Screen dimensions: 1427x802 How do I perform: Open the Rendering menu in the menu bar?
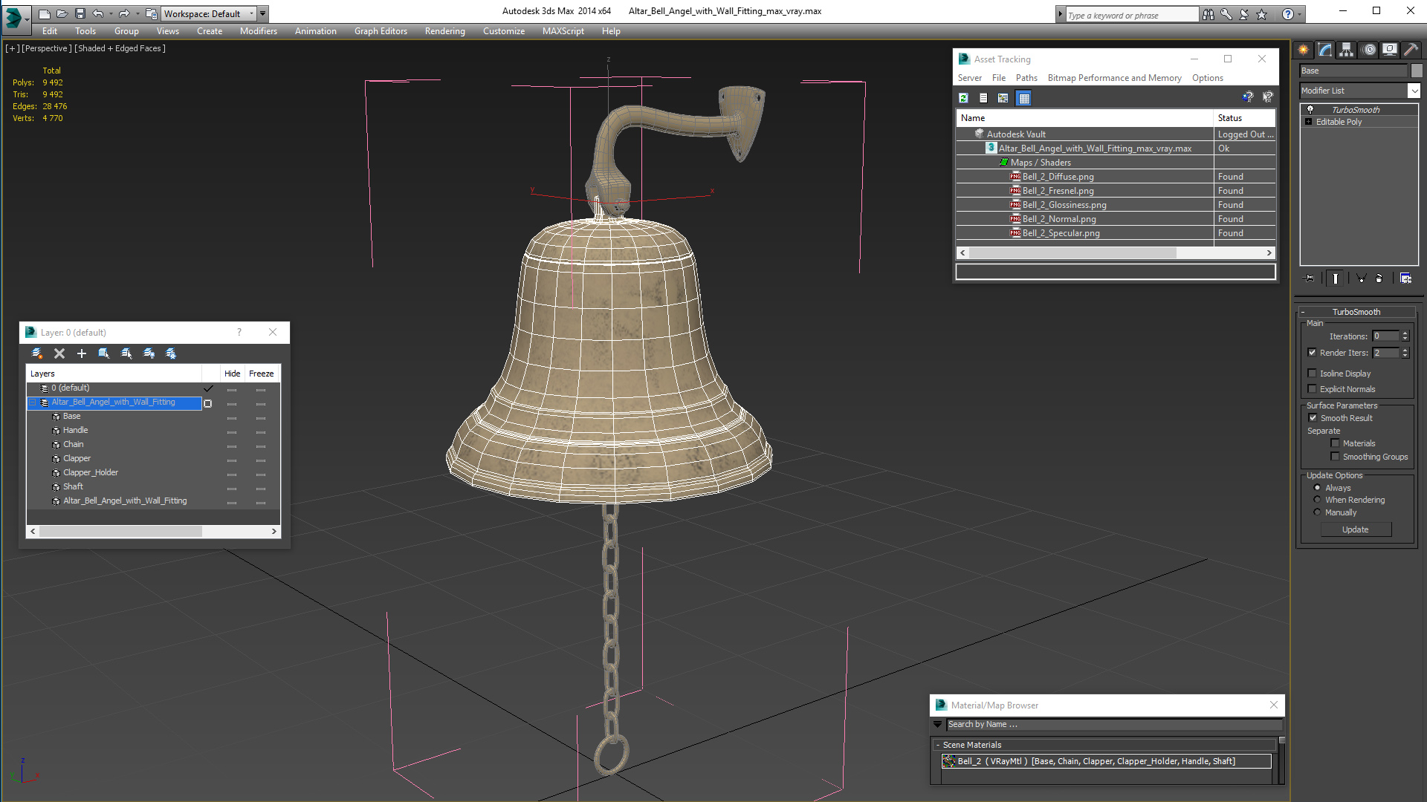(444, 31)
